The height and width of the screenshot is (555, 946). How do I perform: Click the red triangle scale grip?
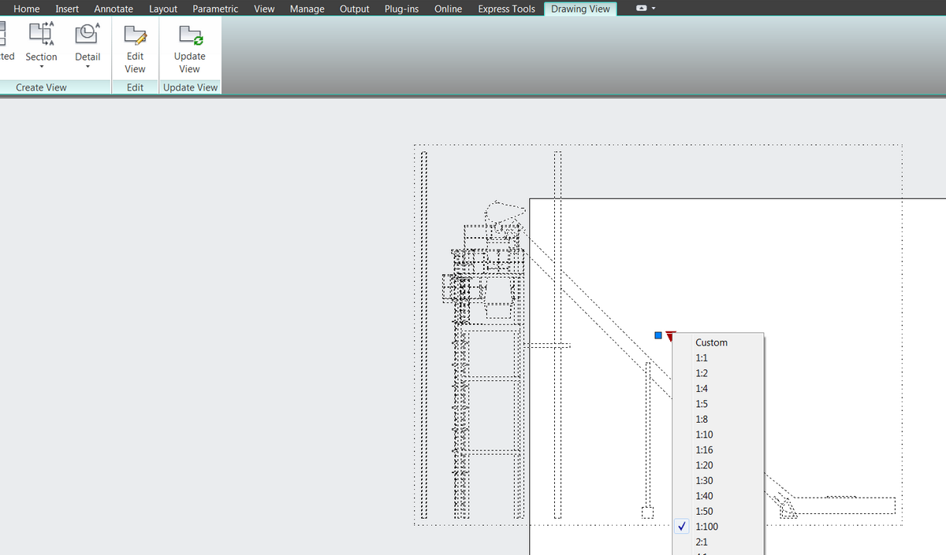coord(669,337)
